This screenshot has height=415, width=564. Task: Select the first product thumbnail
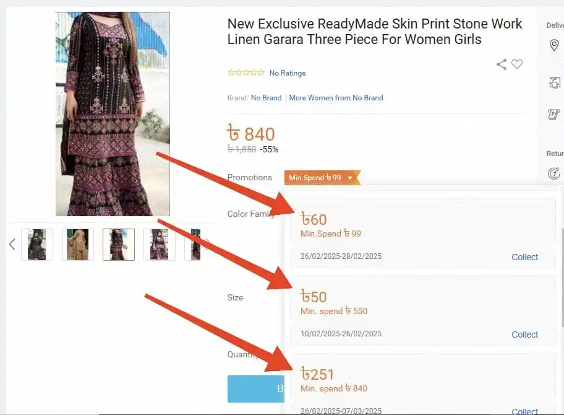coord(37,244)
